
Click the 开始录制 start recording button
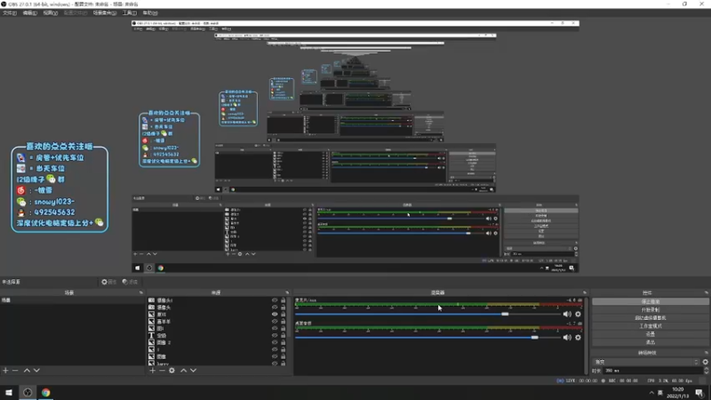pos(651,309)
